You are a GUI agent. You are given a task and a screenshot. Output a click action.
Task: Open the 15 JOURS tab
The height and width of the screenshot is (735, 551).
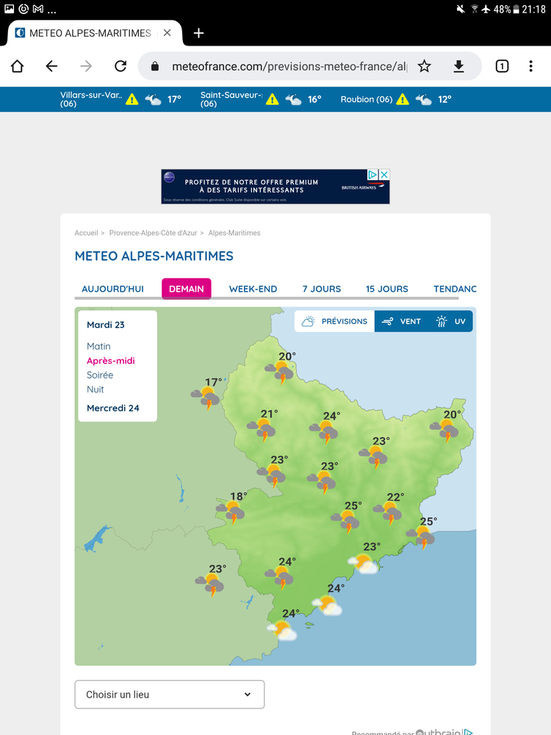387,289
